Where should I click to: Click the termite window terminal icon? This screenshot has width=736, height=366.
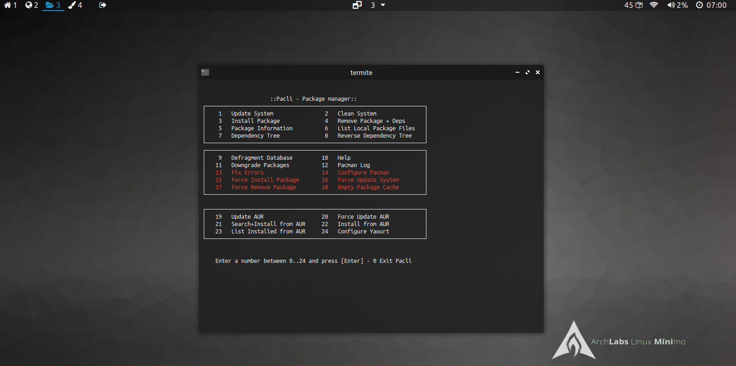205,72
